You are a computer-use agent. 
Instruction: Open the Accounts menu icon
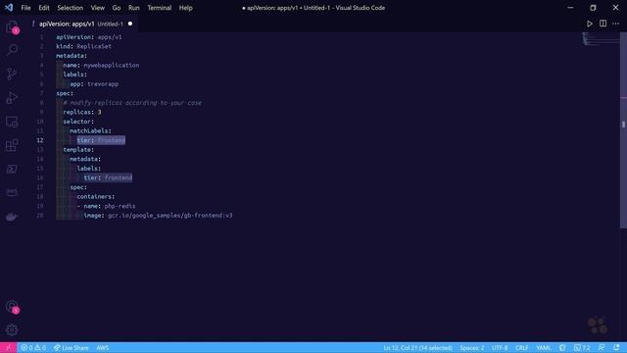12,307
